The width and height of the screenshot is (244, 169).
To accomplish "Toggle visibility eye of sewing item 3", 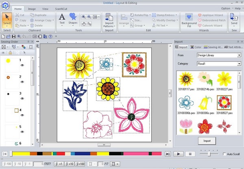I will (22, 98).
